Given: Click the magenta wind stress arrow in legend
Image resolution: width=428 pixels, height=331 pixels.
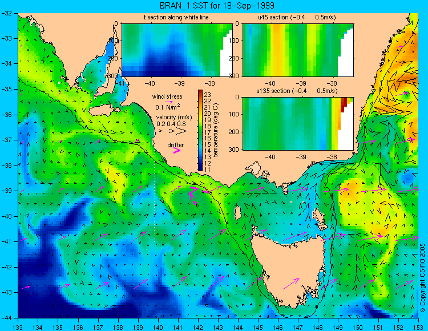Looking at the screenshot, I should pyautogui.click(x=169, y=102).
